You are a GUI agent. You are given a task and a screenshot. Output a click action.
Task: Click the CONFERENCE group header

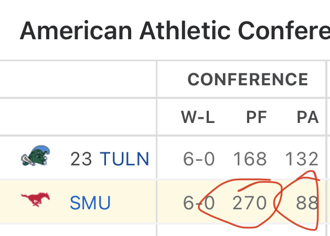(248, 80)
